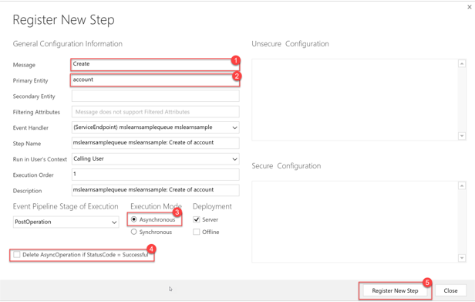Click the Close button

tap(450, 290)
